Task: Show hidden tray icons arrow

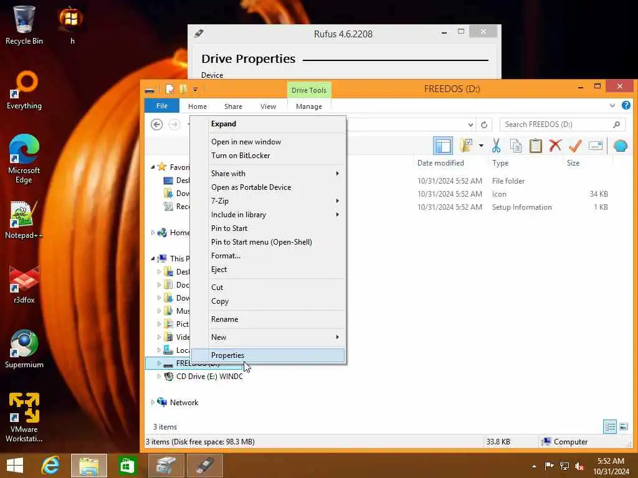Action: [534, 466]
